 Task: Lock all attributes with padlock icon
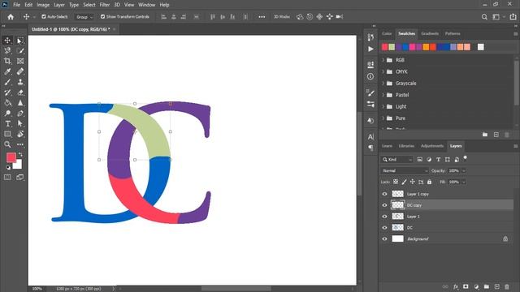430,182
